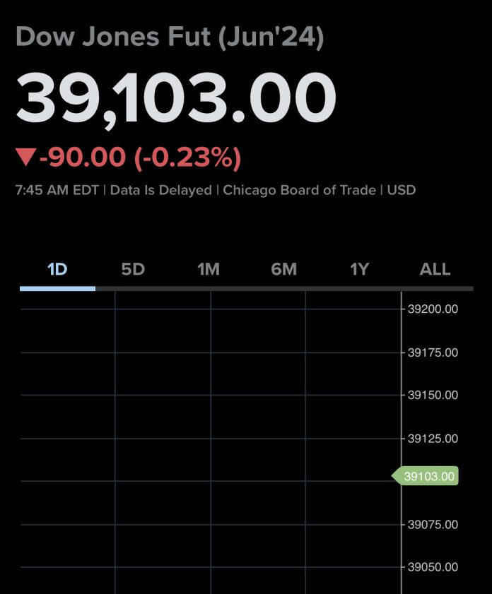Show the 6M chart range
The width and height of the screenshot is (492, 594).
coord(284,269)
